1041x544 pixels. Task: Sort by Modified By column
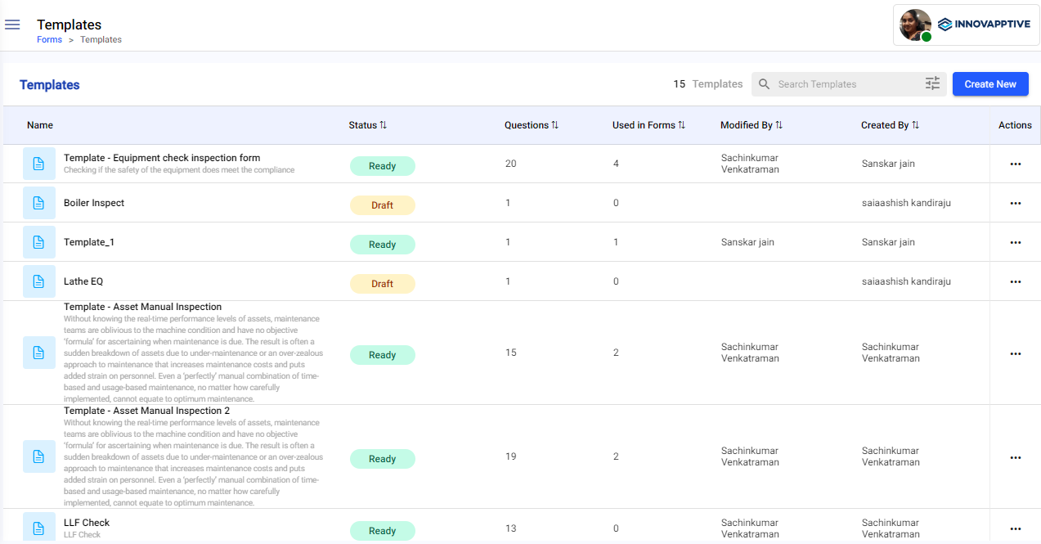pos(779,125)
